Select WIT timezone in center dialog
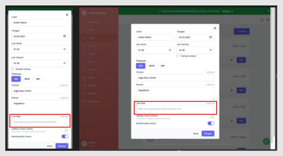Screen dimensions: 283x156 coord(163,66)
